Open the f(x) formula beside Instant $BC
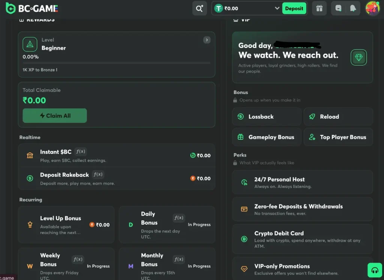Image resolution: width=384 pixels, height=280 pixels. (81, 152)
